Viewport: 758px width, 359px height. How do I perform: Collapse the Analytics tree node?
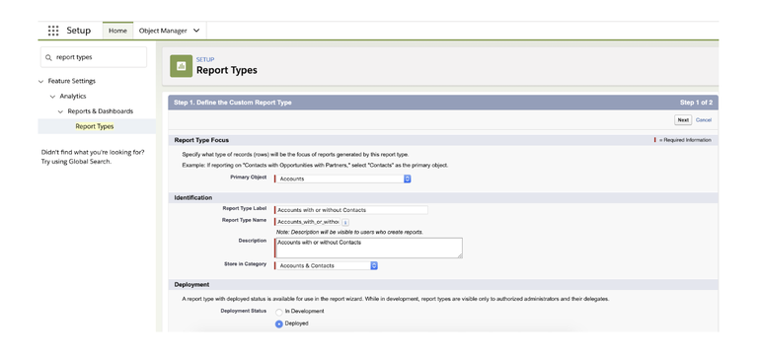[x=52, y=97]
